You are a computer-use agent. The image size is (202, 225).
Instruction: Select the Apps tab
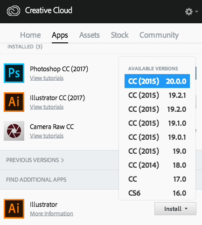(x=60, y=35)
